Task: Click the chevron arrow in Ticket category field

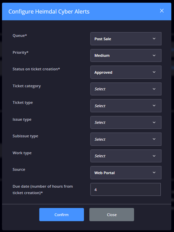Action: (154, 89)
